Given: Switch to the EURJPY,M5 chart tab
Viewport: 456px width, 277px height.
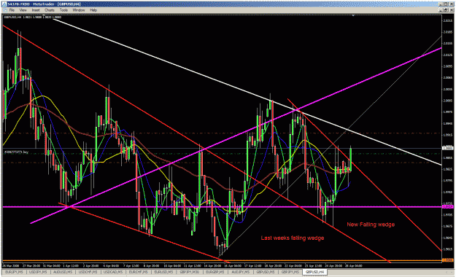Looking at the screenshot, I should tap(14, 272).
